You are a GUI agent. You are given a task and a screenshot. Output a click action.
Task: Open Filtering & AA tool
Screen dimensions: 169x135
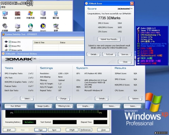tap(65, 106)
